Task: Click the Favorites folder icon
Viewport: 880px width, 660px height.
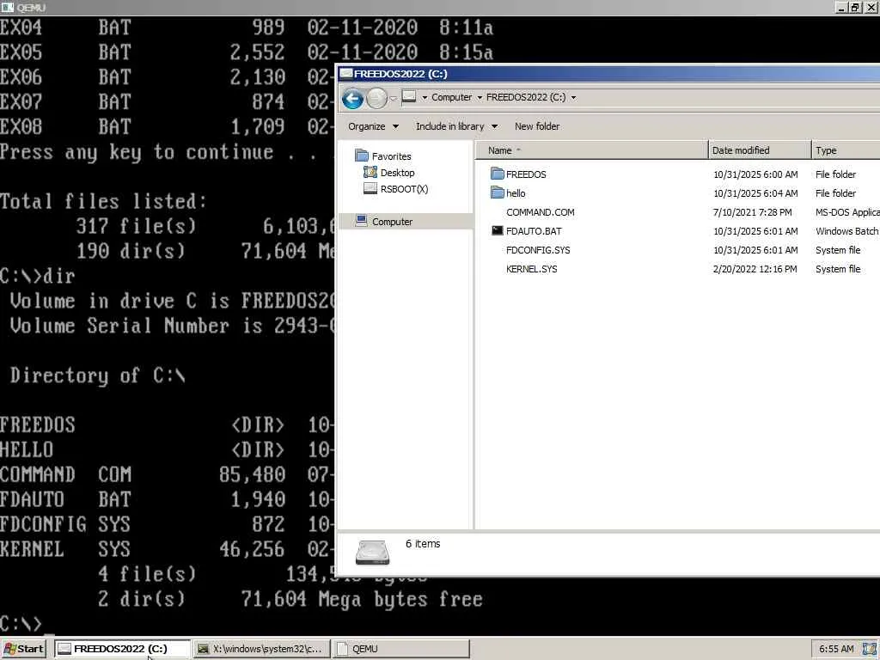Action: pyautogui.click(x=362, y=156)
